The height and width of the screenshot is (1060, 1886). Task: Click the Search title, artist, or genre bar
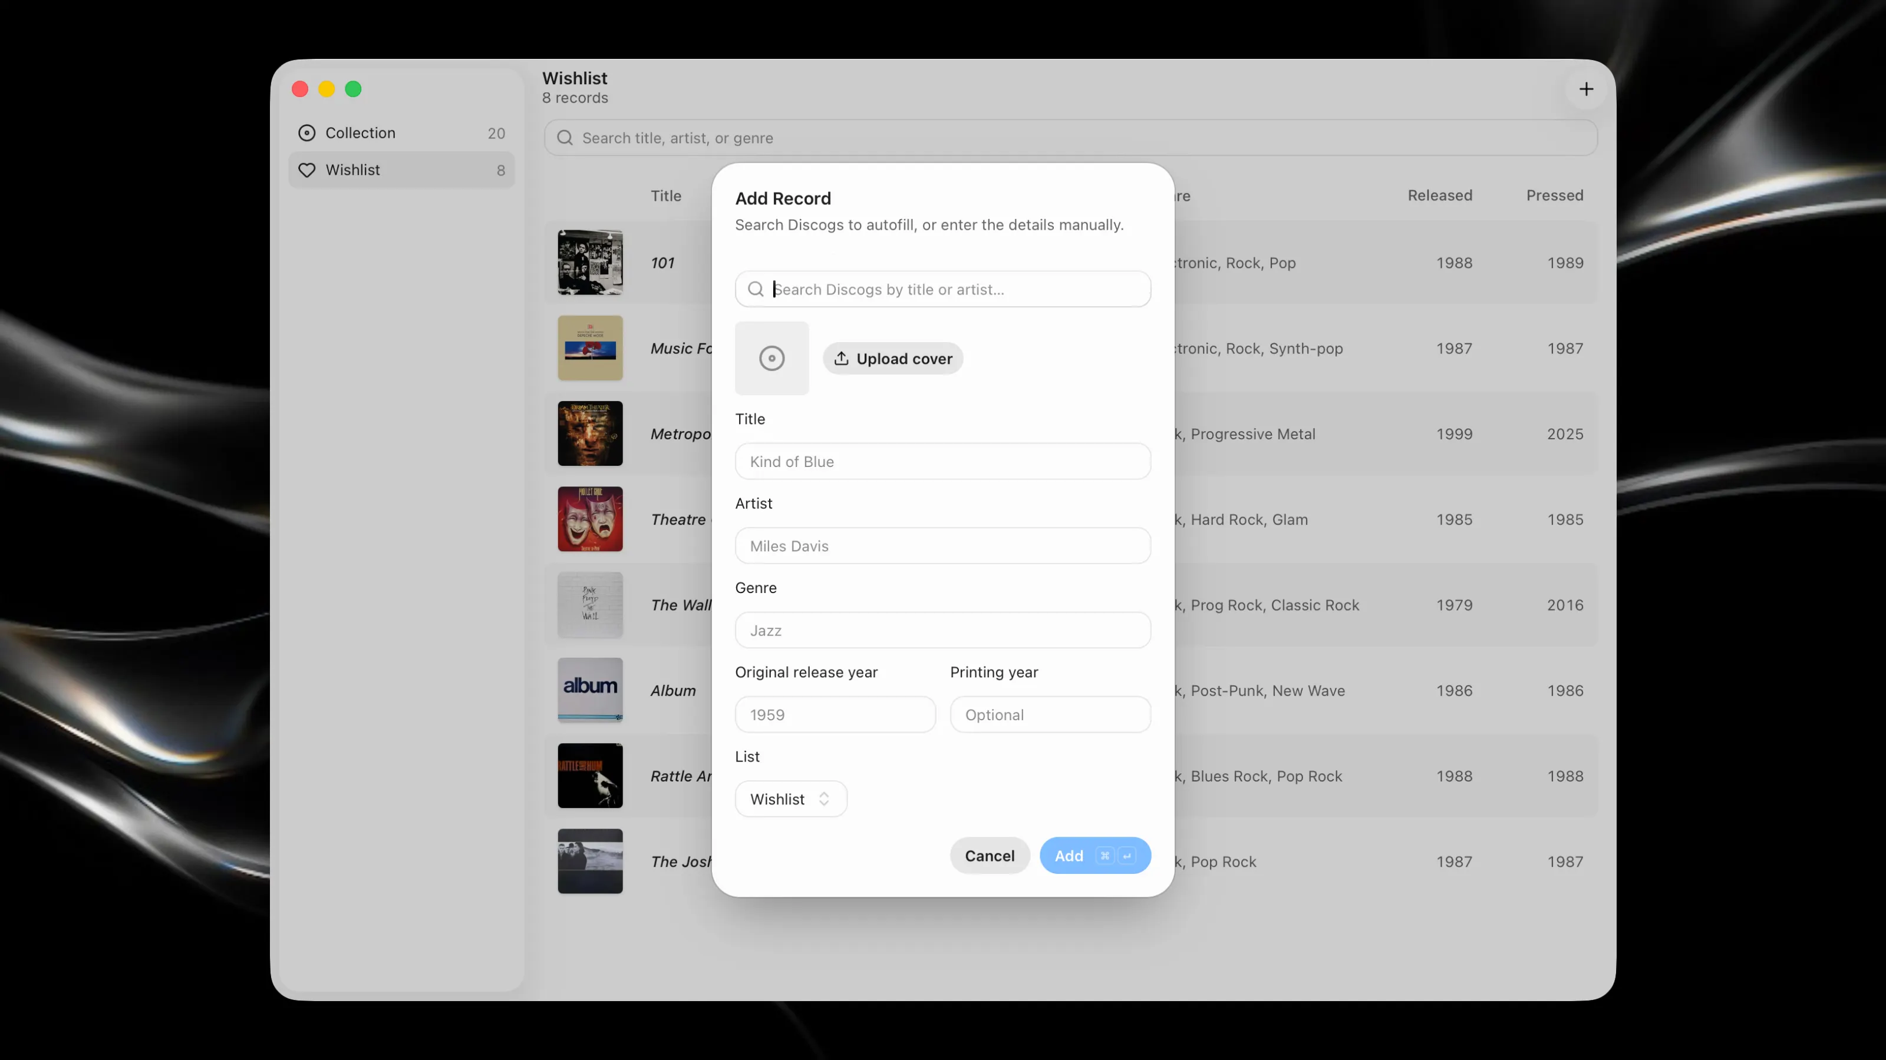pyautogui.click(x=1070, y=138)
